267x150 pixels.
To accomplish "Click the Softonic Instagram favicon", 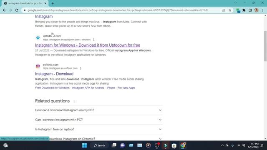I will click(38, 66).
